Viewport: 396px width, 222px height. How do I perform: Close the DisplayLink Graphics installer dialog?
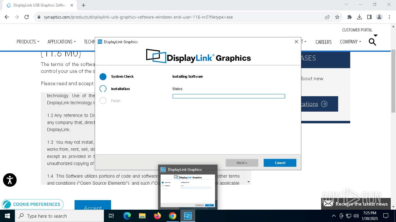296,42
